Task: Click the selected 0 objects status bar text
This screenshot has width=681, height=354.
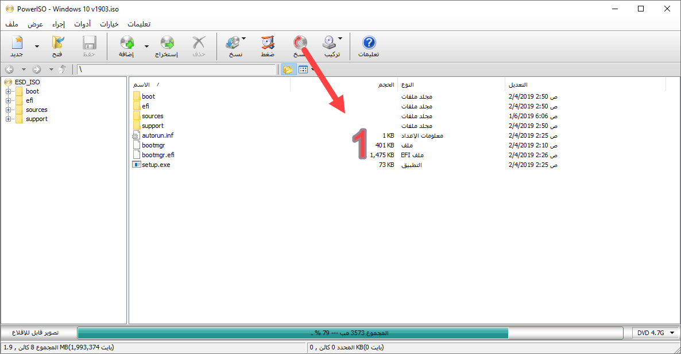Action: pyautogui.click(x=347, y=347)
